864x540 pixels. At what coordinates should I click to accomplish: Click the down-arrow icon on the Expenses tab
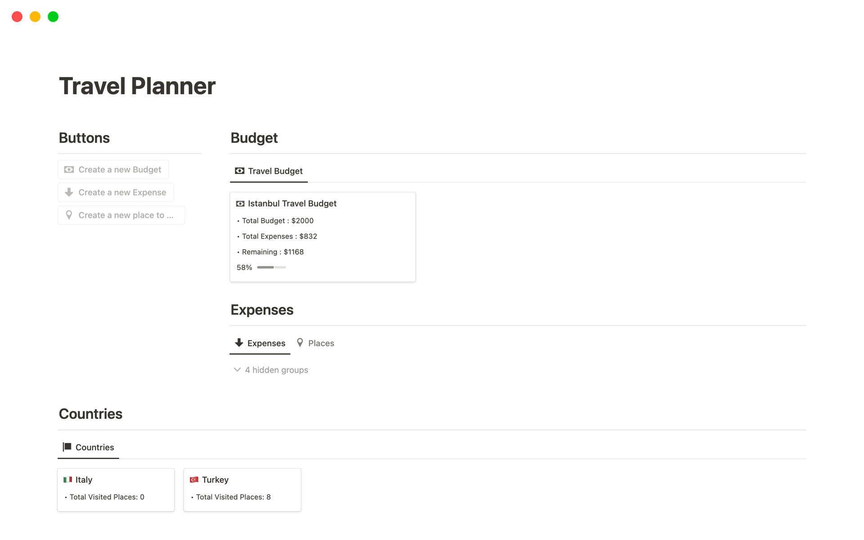[x=238, y=343]
